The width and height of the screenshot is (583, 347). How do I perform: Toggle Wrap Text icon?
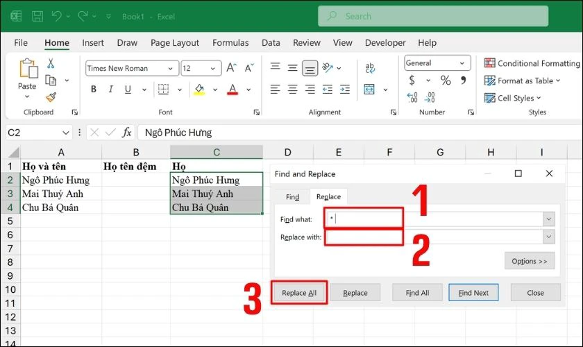369,68
